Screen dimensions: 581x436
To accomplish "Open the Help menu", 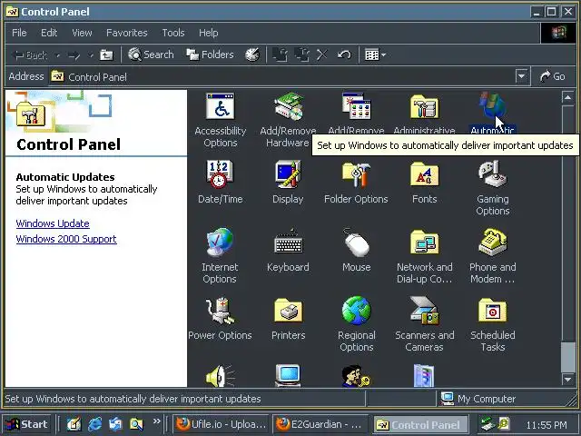I will click(208, 33).
